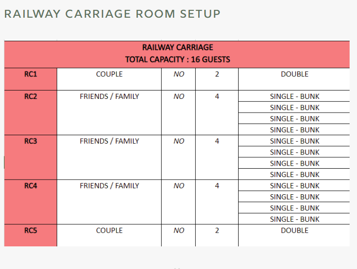Click the COUPLE cell in RC1 row
The height and width of the screenshot is (269, 357).
pos(109,79)
